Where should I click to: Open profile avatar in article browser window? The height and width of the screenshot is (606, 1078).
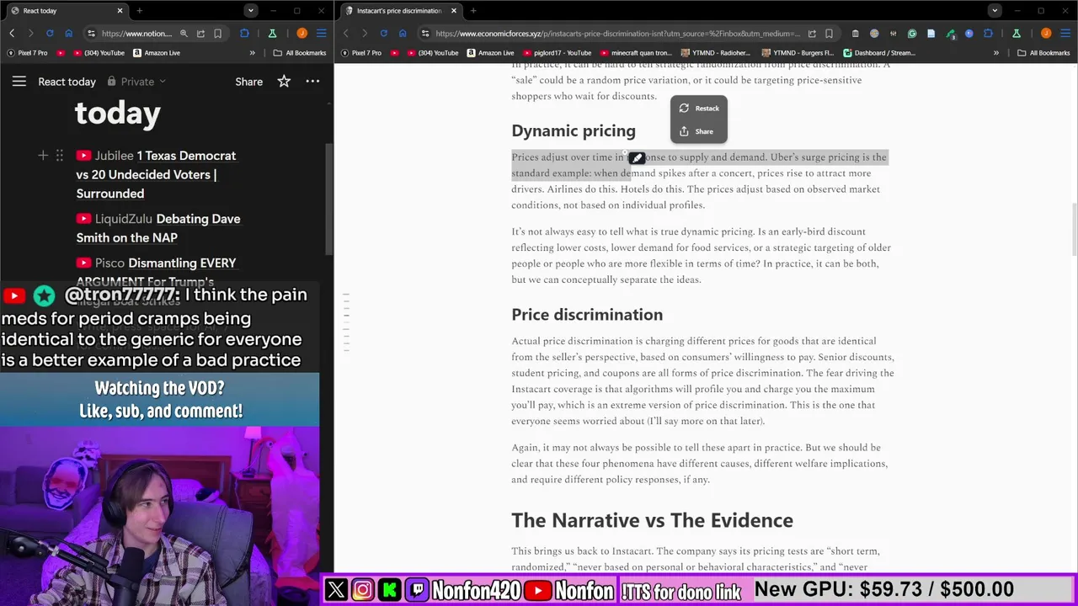pyautogui.click(x=1046, y=34)
